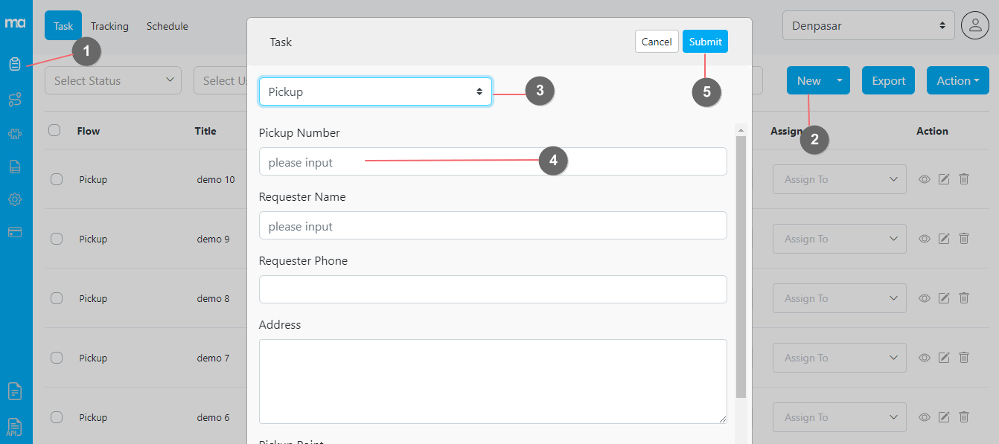Switch to the Tracking tab
The height and width of the screenshot is (444, 999).
(x=109, y=25)
